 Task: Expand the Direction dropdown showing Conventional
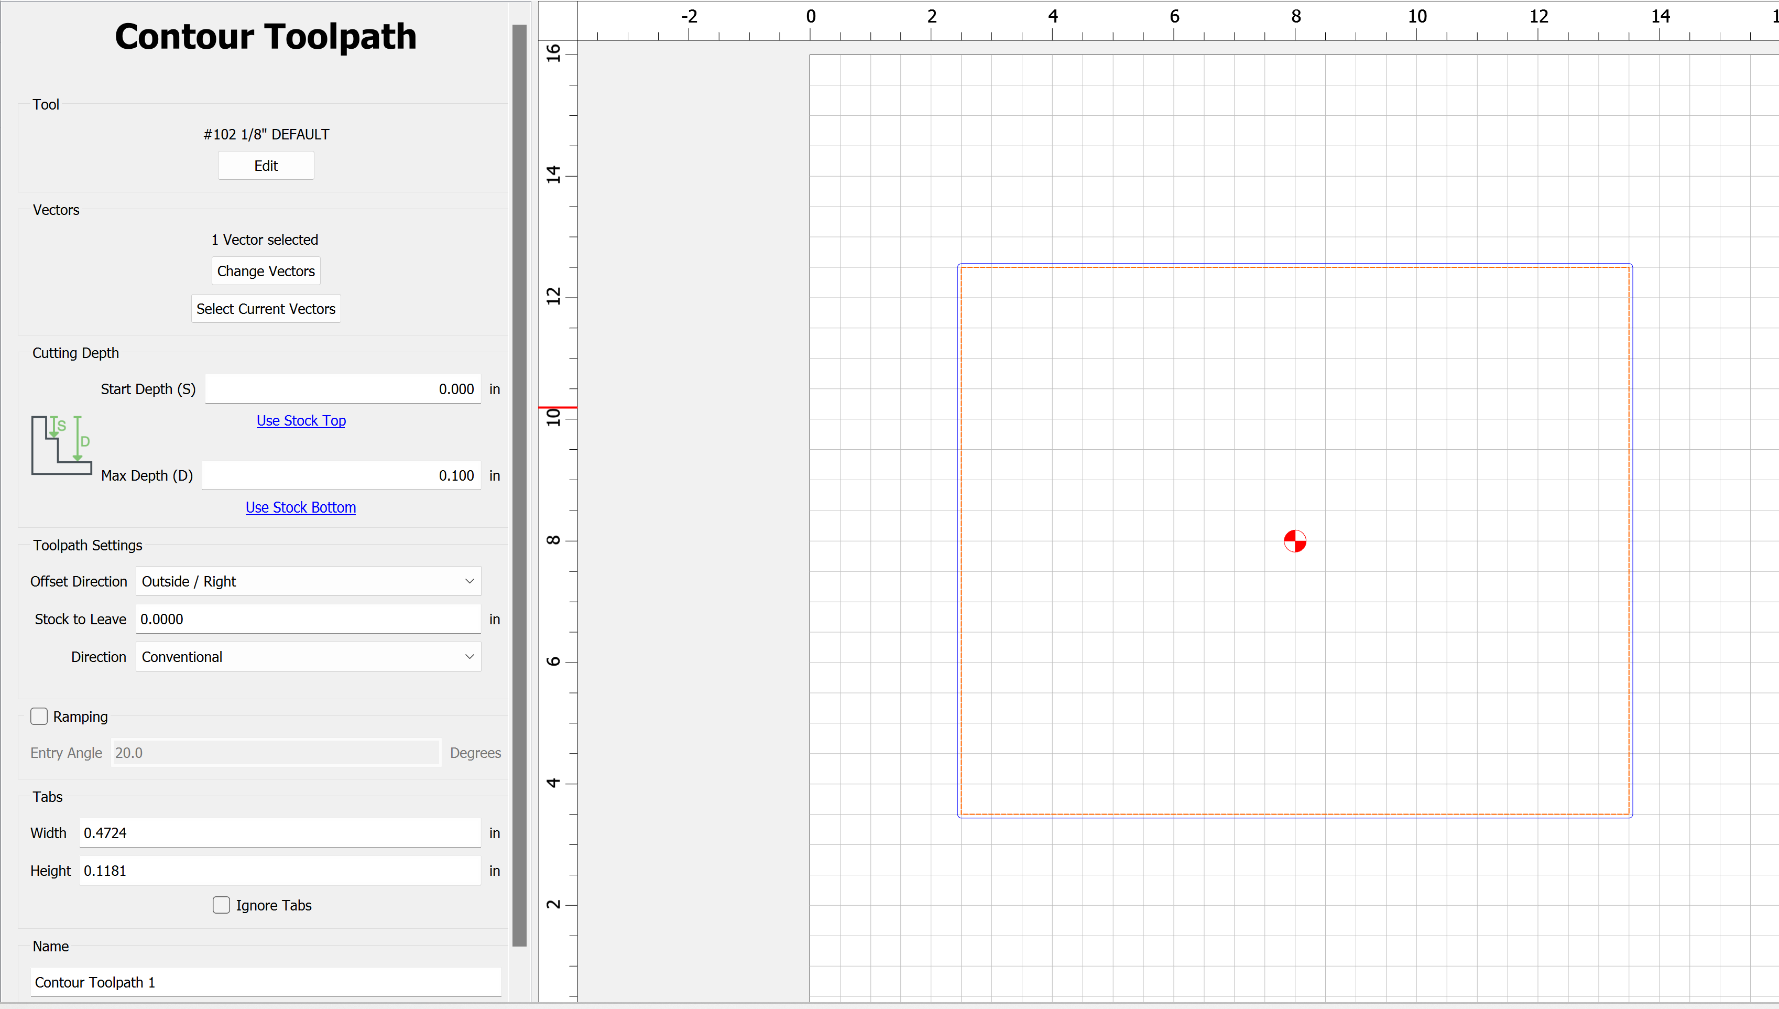point(308,656)
